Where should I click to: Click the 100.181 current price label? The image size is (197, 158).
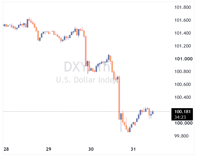click(182, 111)
